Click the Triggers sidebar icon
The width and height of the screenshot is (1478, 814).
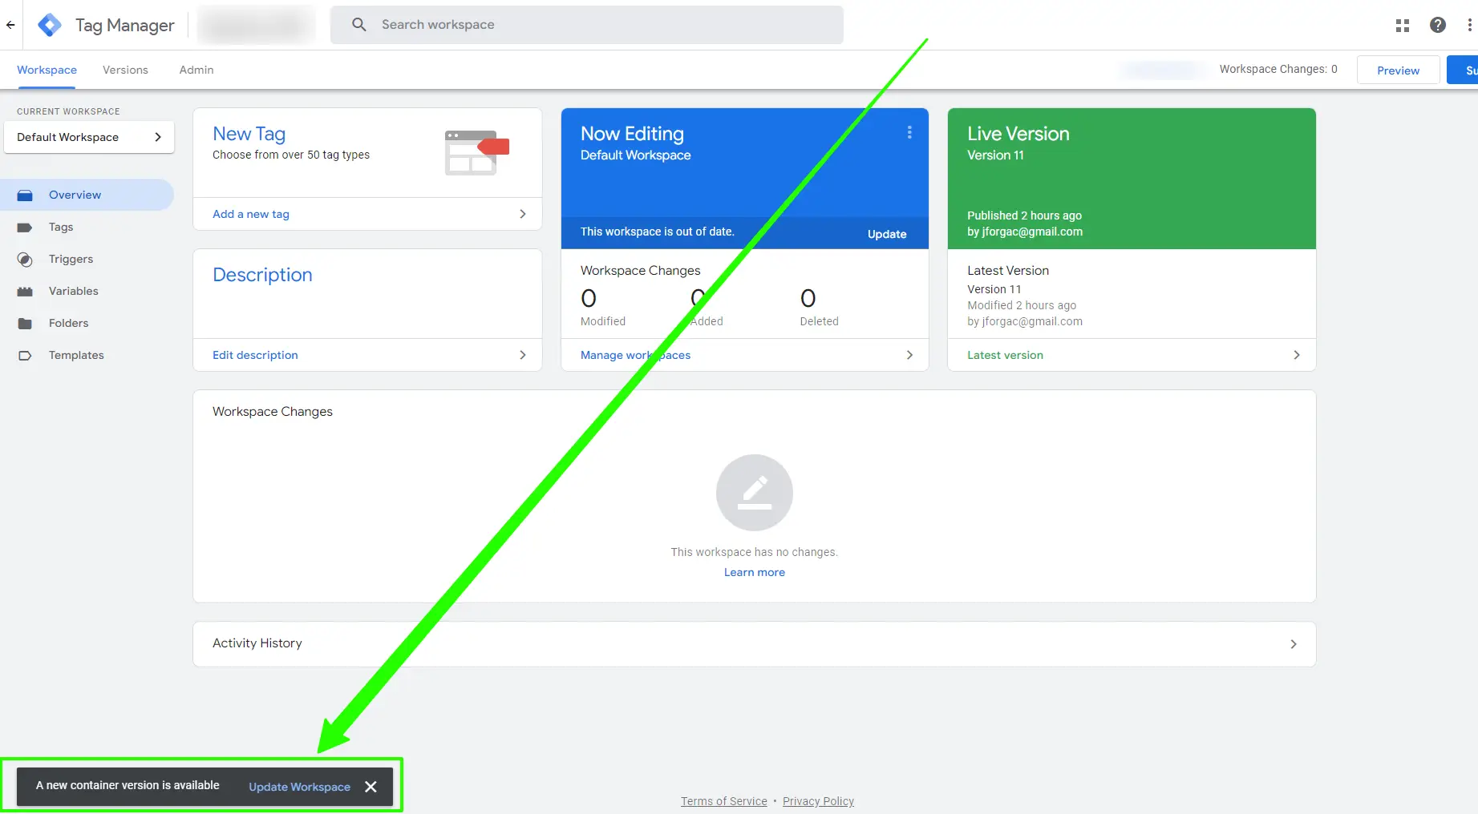pos(25,260)
